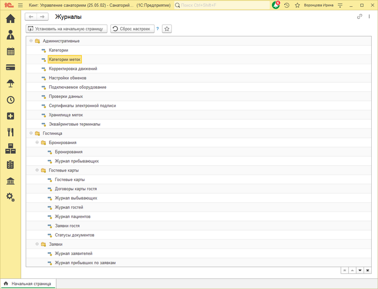Open the service settings lines icon

point(340,5)
